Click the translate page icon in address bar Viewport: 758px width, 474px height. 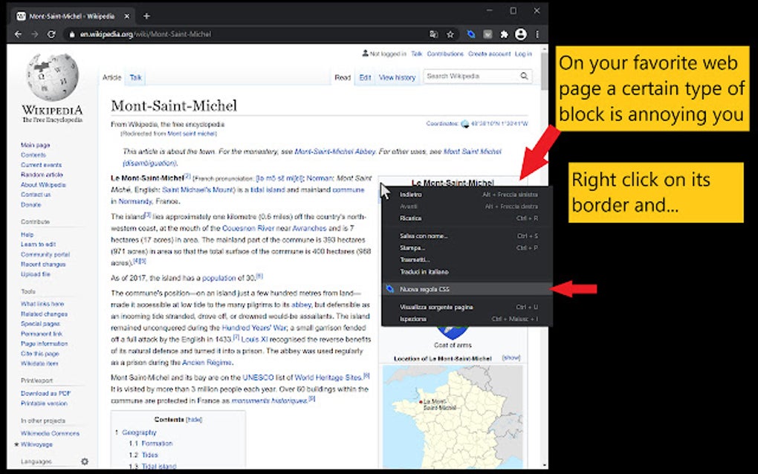[x=434, y=34]
